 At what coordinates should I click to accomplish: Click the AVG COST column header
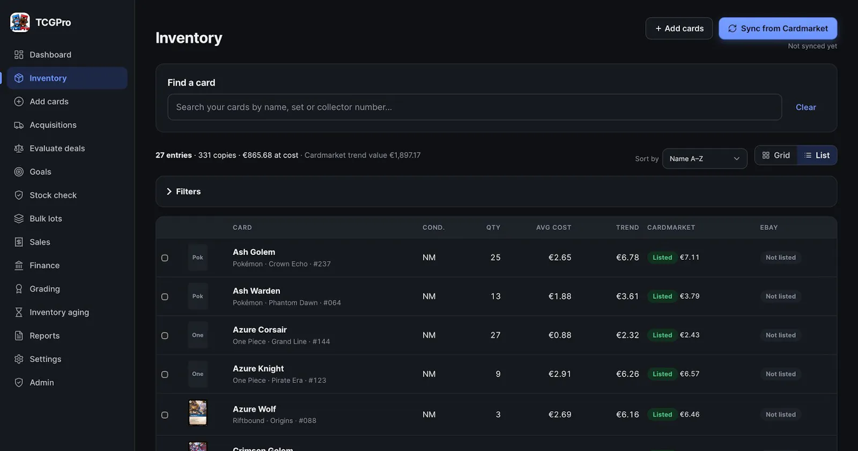click(x=553, y=228)
